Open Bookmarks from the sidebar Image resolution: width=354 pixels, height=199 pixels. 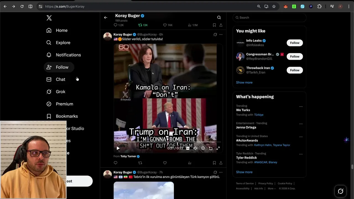62,116
